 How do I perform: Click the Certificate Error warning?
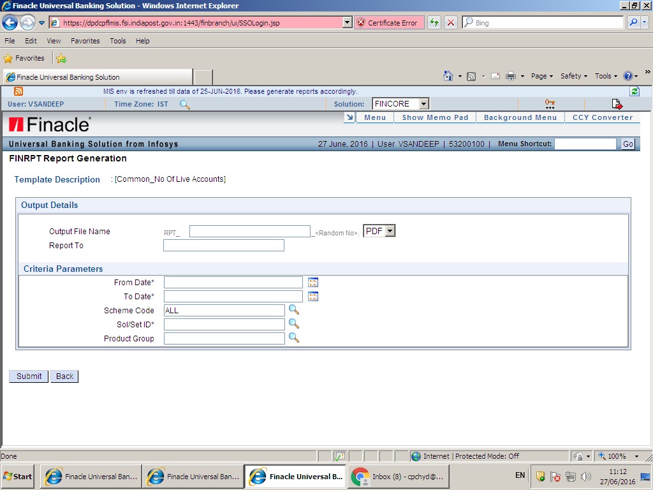pos(389,22)
